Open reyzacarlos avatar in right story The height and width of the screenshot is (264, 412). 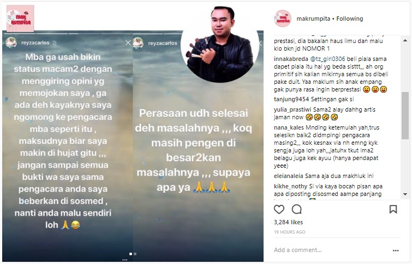click(x=138, y=43)
